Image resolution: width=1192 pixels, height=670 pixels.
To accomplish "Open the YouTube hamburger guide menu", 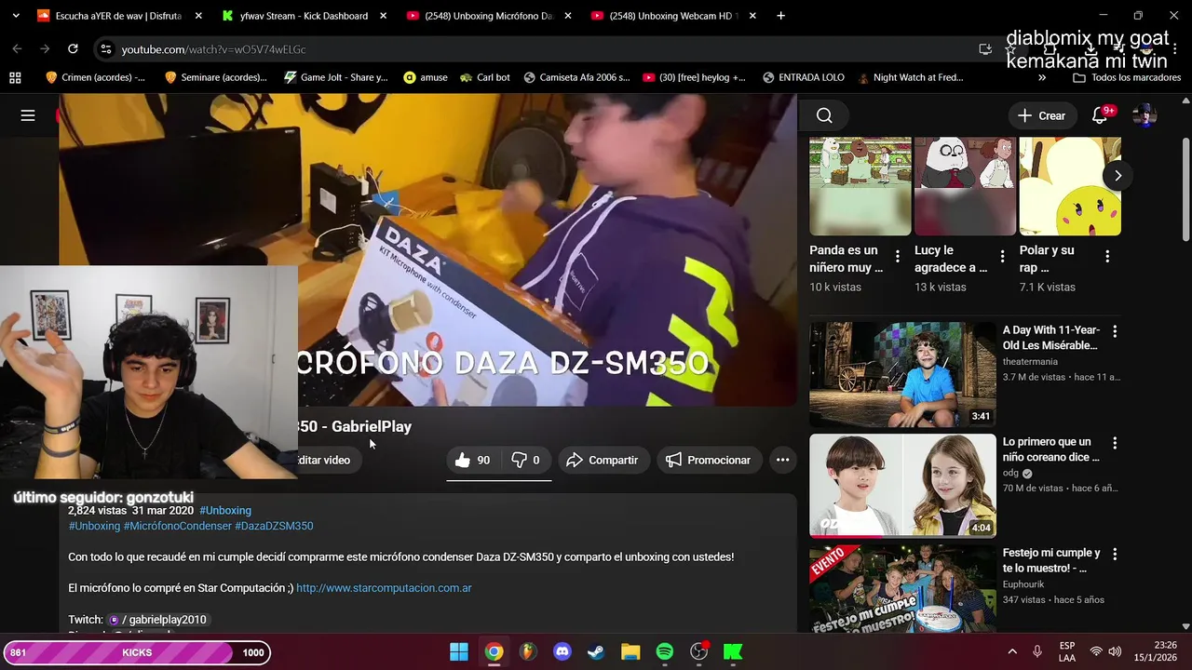I will tap(28, 115).
